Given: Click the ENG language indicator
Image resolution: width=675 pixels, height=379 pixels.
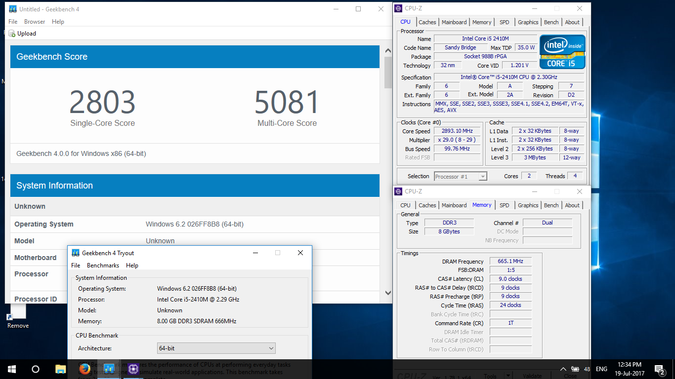Looking at the screenshot, I should pyautogui.click(x=601, y=369).
